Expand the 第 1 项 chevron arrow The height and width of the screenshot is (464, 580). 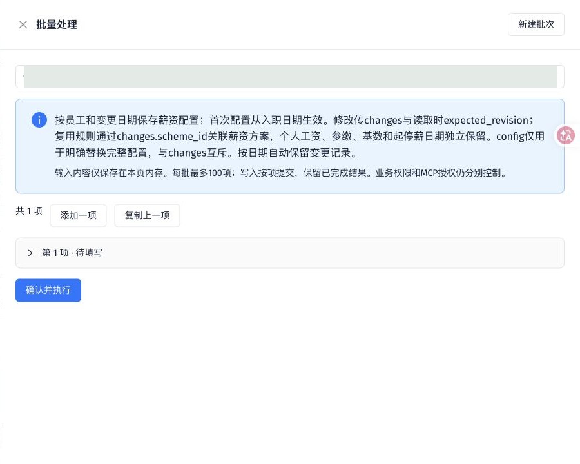pos(30,253)
